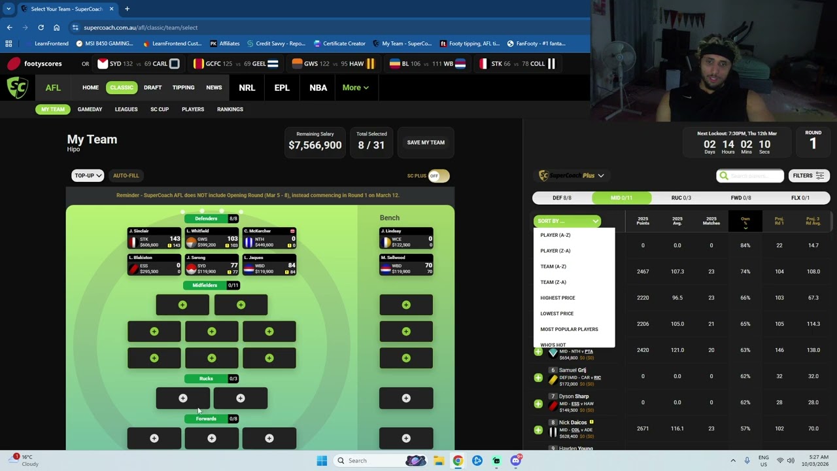The height and width of the screenshot is (471, 837).
Task: Click the "Samuel Grlj" player name
Action: (572, 370)
